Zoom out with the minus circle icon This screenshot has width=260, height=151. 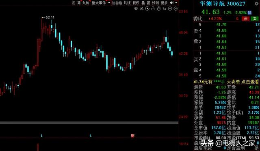(175, 9)
